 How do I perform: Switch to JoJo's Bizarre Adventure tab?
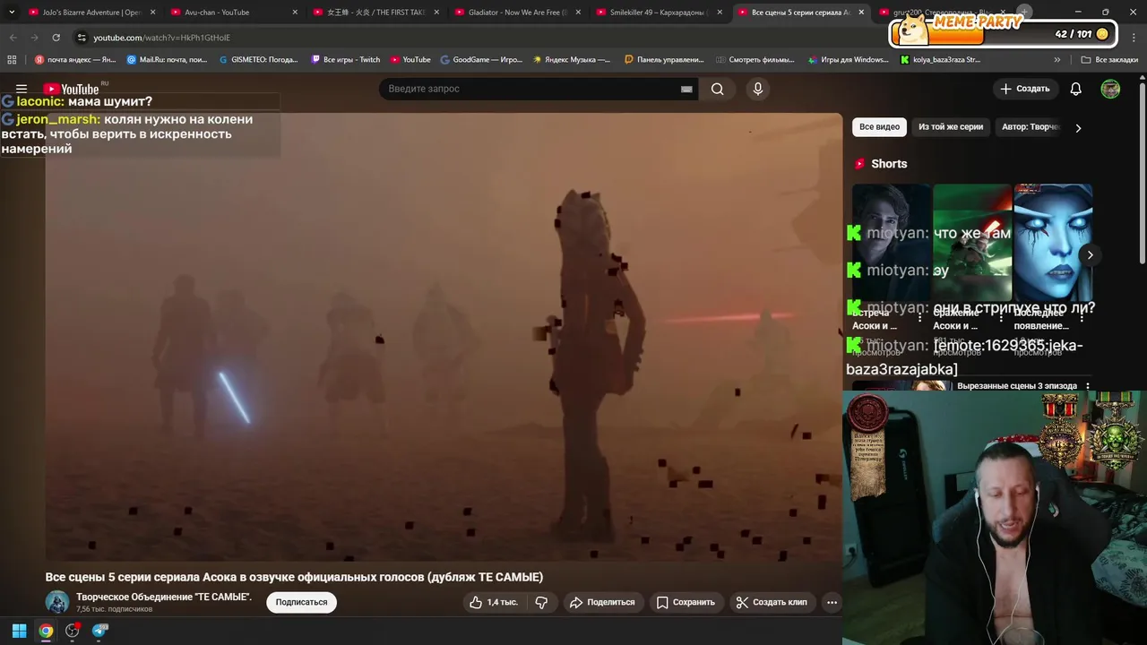point(90,13)
